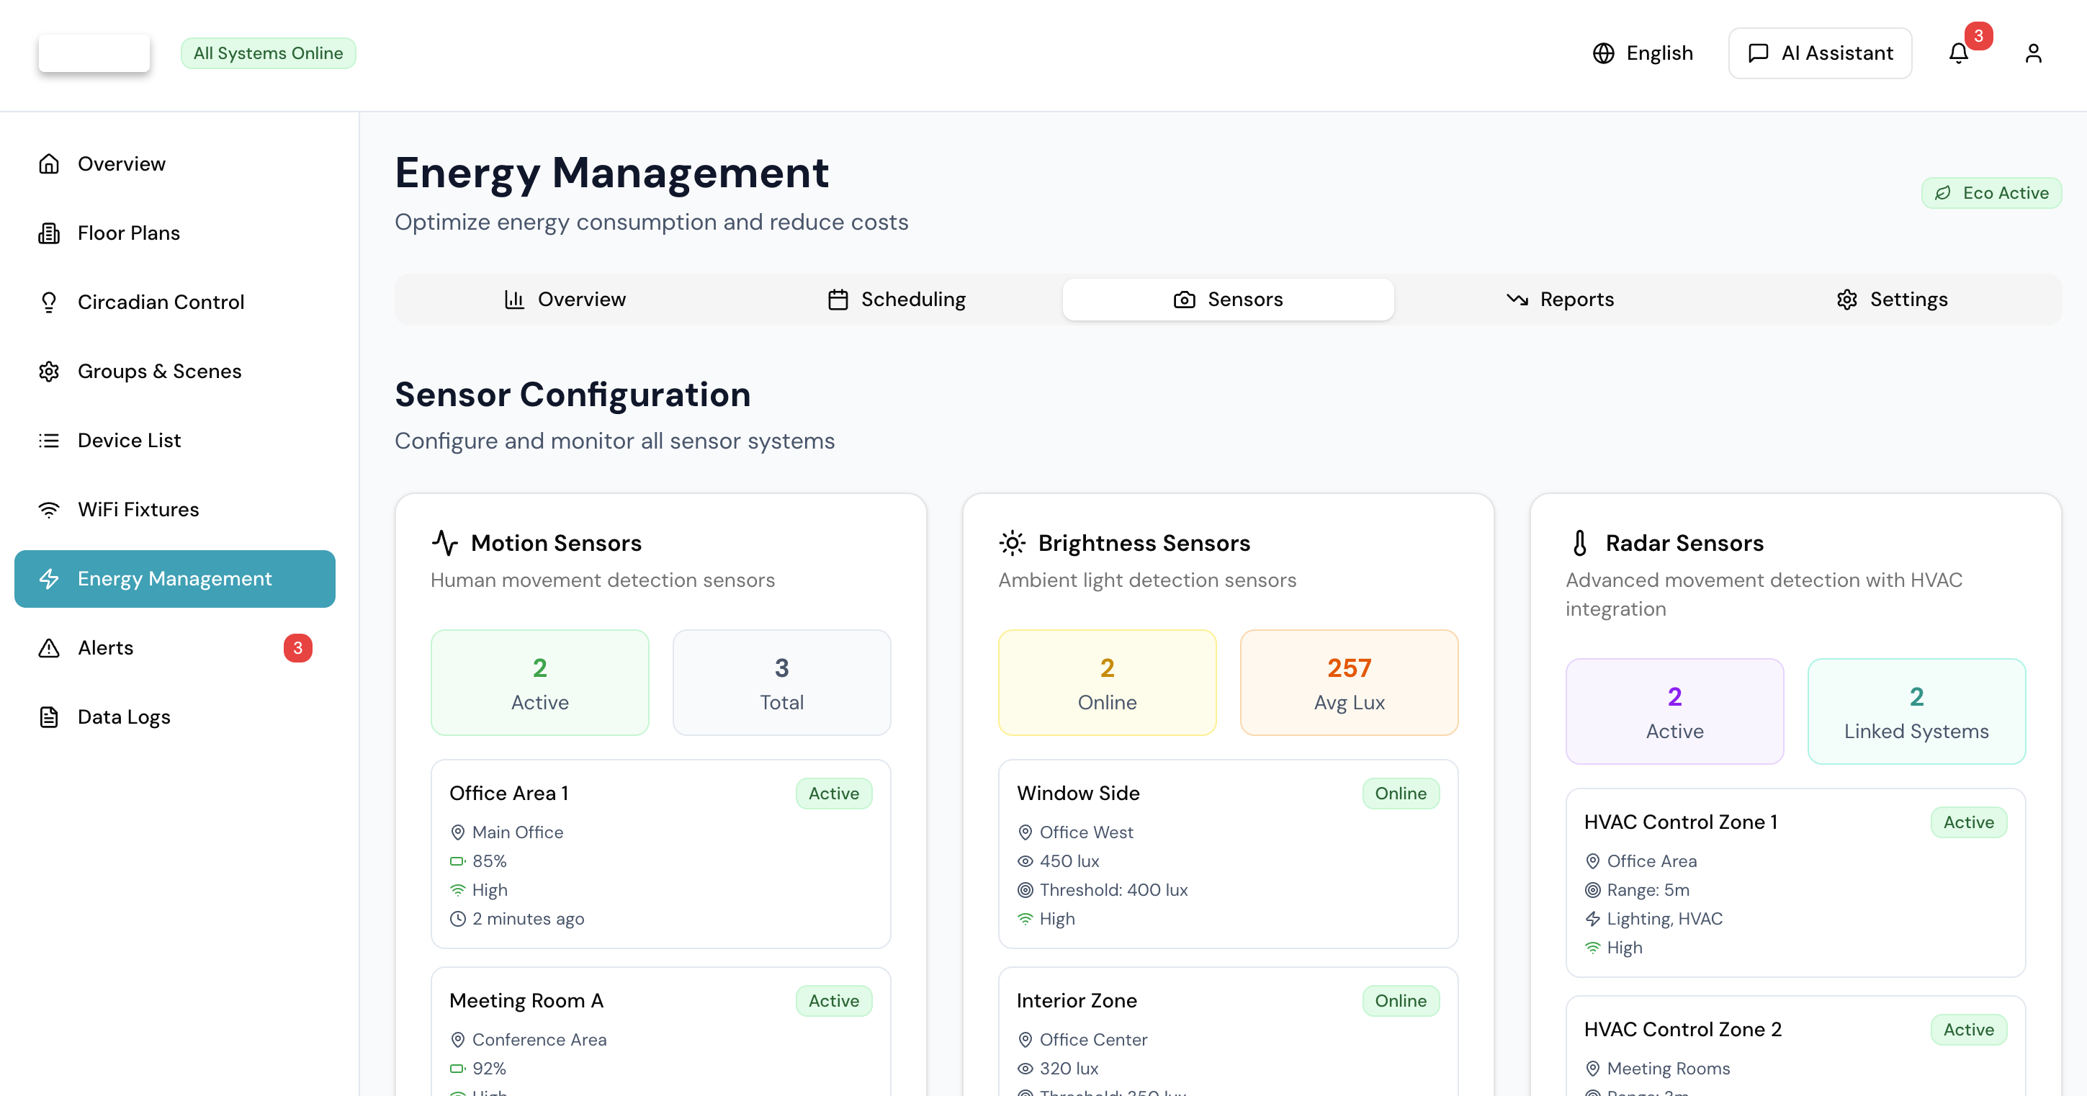Click the Avg Lux 257 stat card
Image resolution: width=2087 pixels, height=1096 pixels.
click(x=1348, y=682)
